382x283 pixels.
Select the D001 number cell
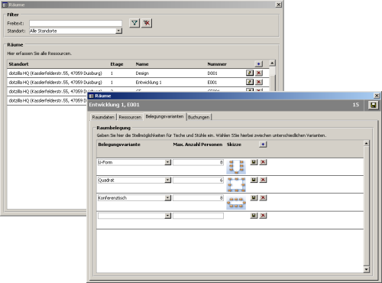click(x=212, y=73)
